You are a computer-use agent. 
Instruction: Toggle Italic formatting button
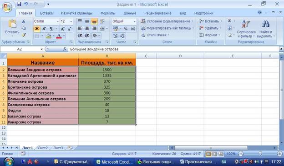[44, 29]
